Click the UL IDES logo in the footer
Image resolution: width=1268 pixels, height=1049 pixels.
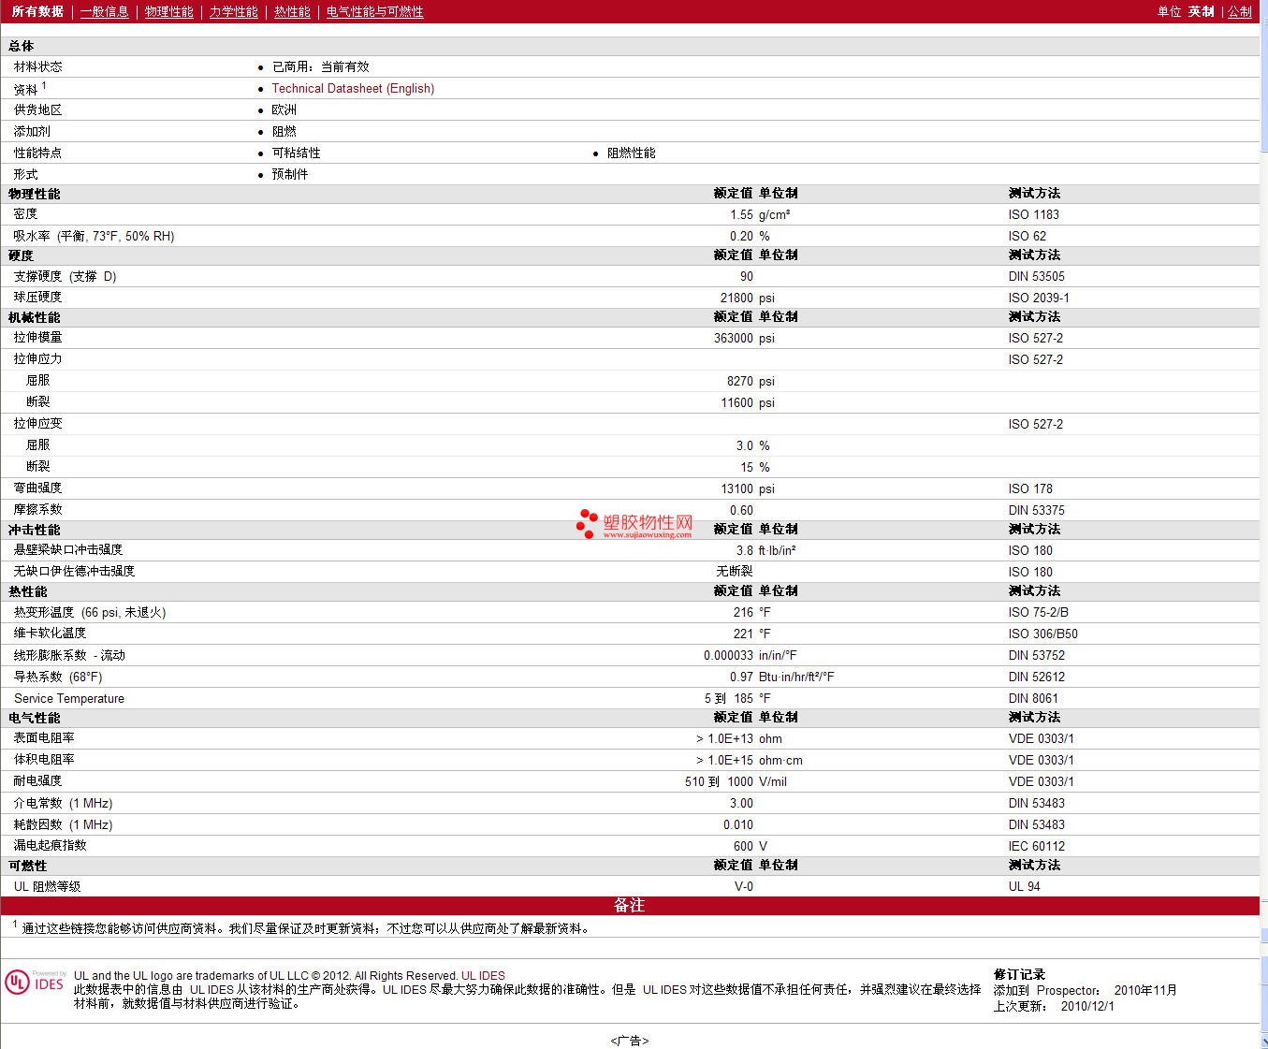(x=35, y=982)
